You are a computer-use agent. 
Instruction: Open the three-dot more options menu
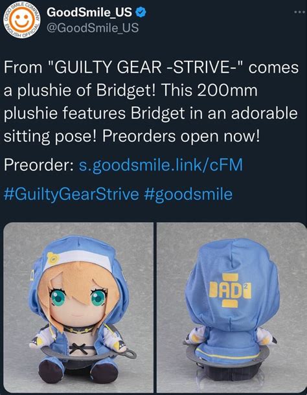click(300, 12)
